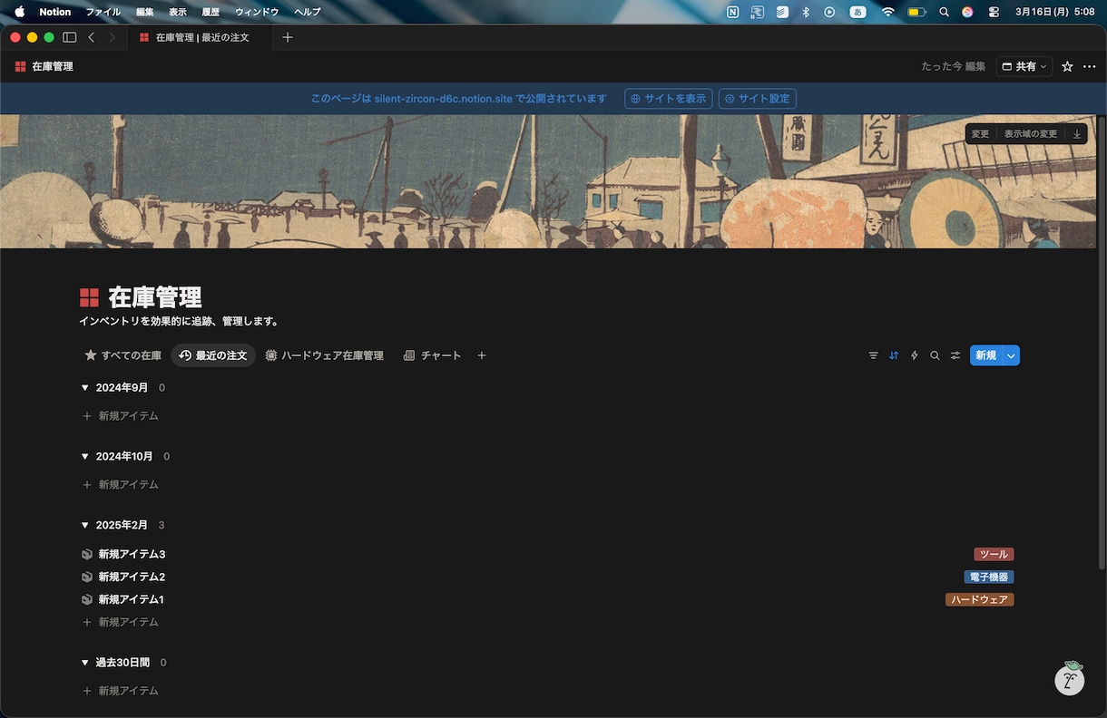Click the cube icon of 新規アイテム2
The height and width of the screenshot is (718, 1107).
pyautogui.click(x=87, y=577)
